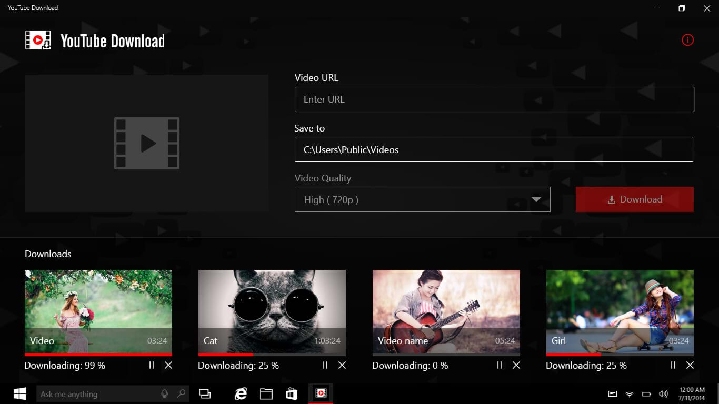Image resolution: width=719 pixels, height=404 pixels.
Task: Open the Windows Start menu
Action: (x=20, y=393)
